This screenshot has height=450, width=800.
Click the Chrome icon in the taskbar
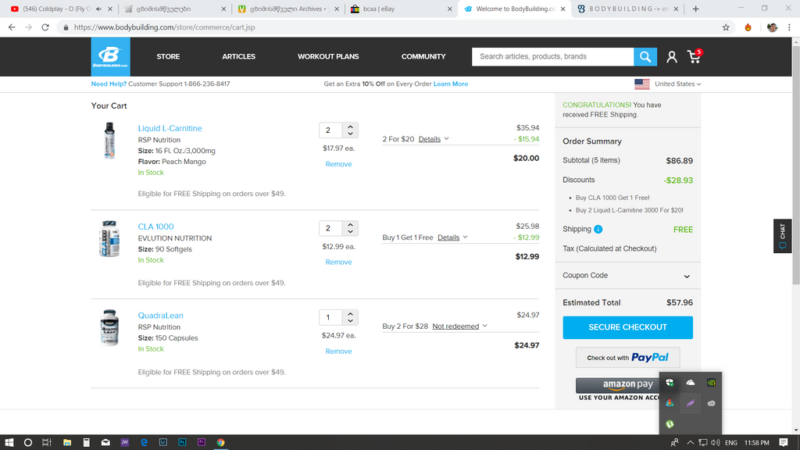[x=220, y=442]
